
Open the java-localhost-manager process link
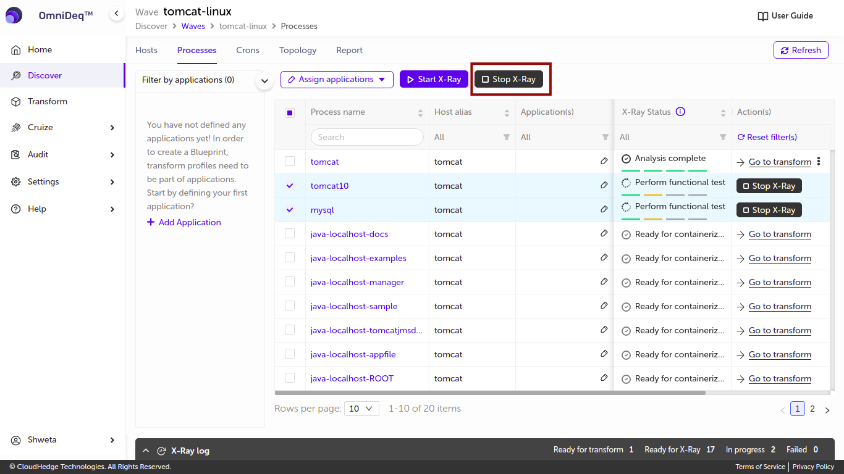[x=357, y=282]
